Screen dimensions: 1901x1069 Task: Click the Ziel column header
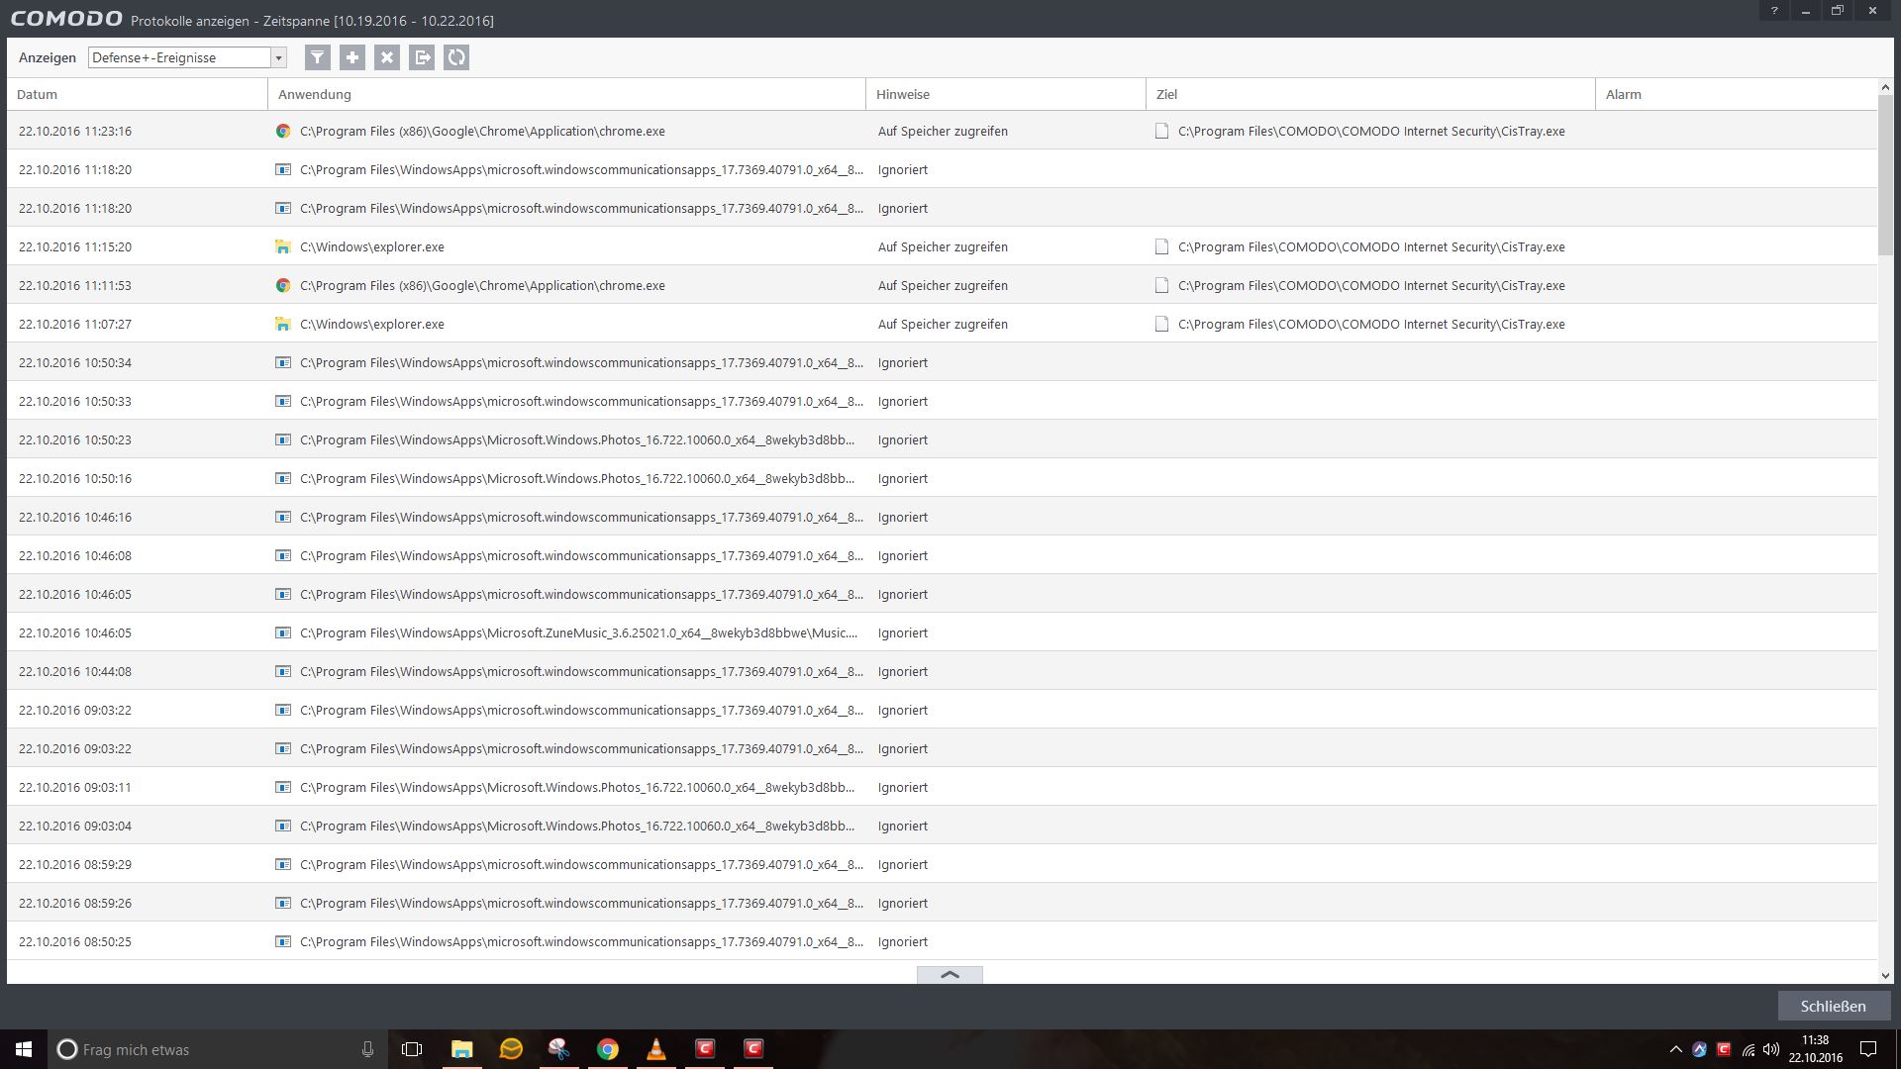point(1166,94)
